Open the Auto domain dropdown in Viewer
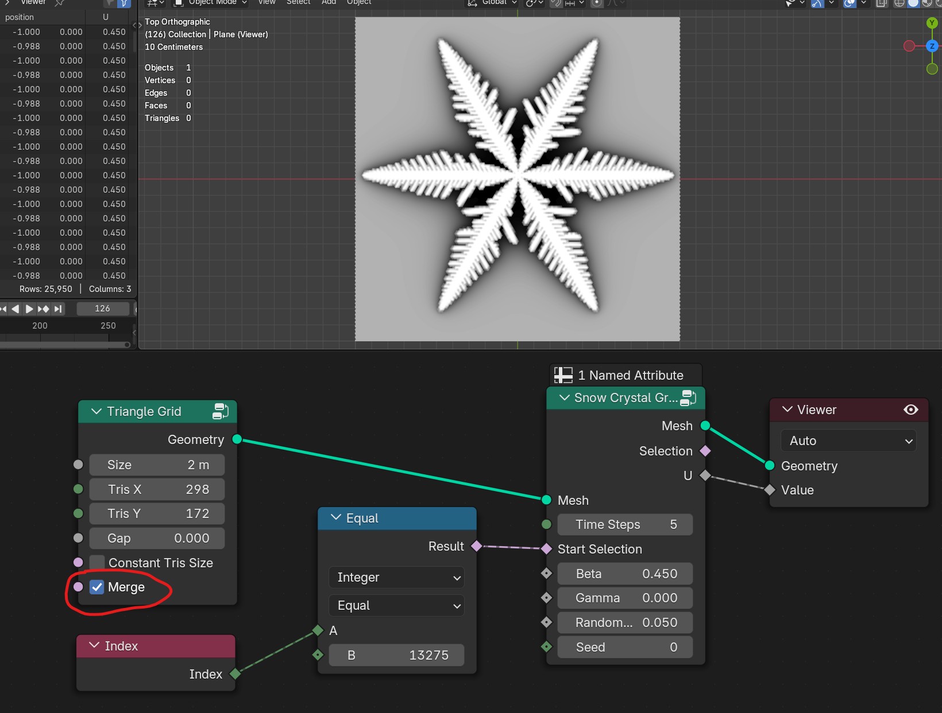The image size is (942, 713). (x=848, y=441)
